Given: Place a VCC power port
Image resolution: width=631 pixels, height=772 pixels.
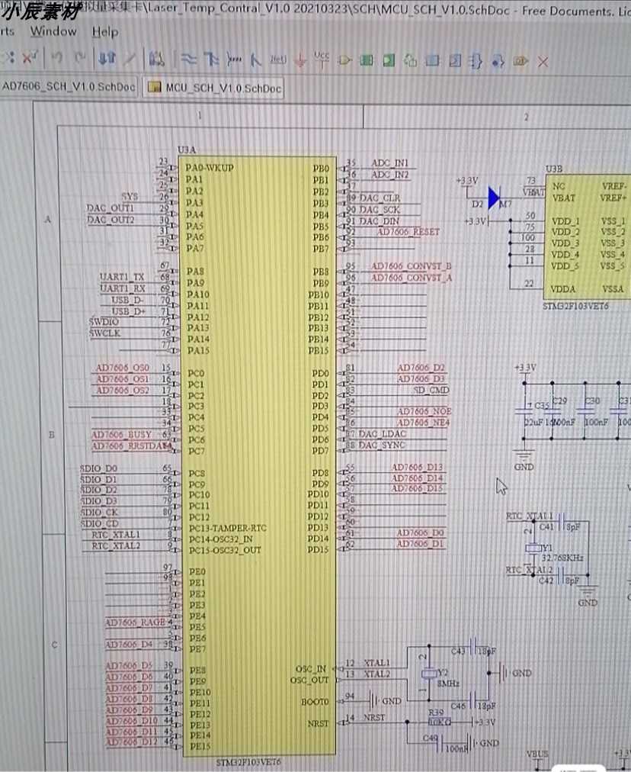Looking at the screenshot, I should point(322,60).
